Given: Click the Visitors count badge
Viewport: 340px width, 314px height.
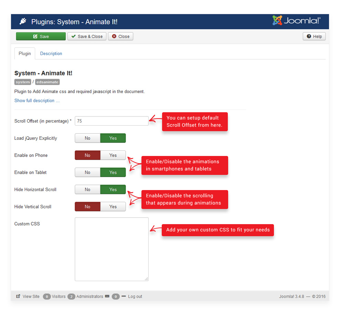Looking at the screenshot, I should [47, 297].
